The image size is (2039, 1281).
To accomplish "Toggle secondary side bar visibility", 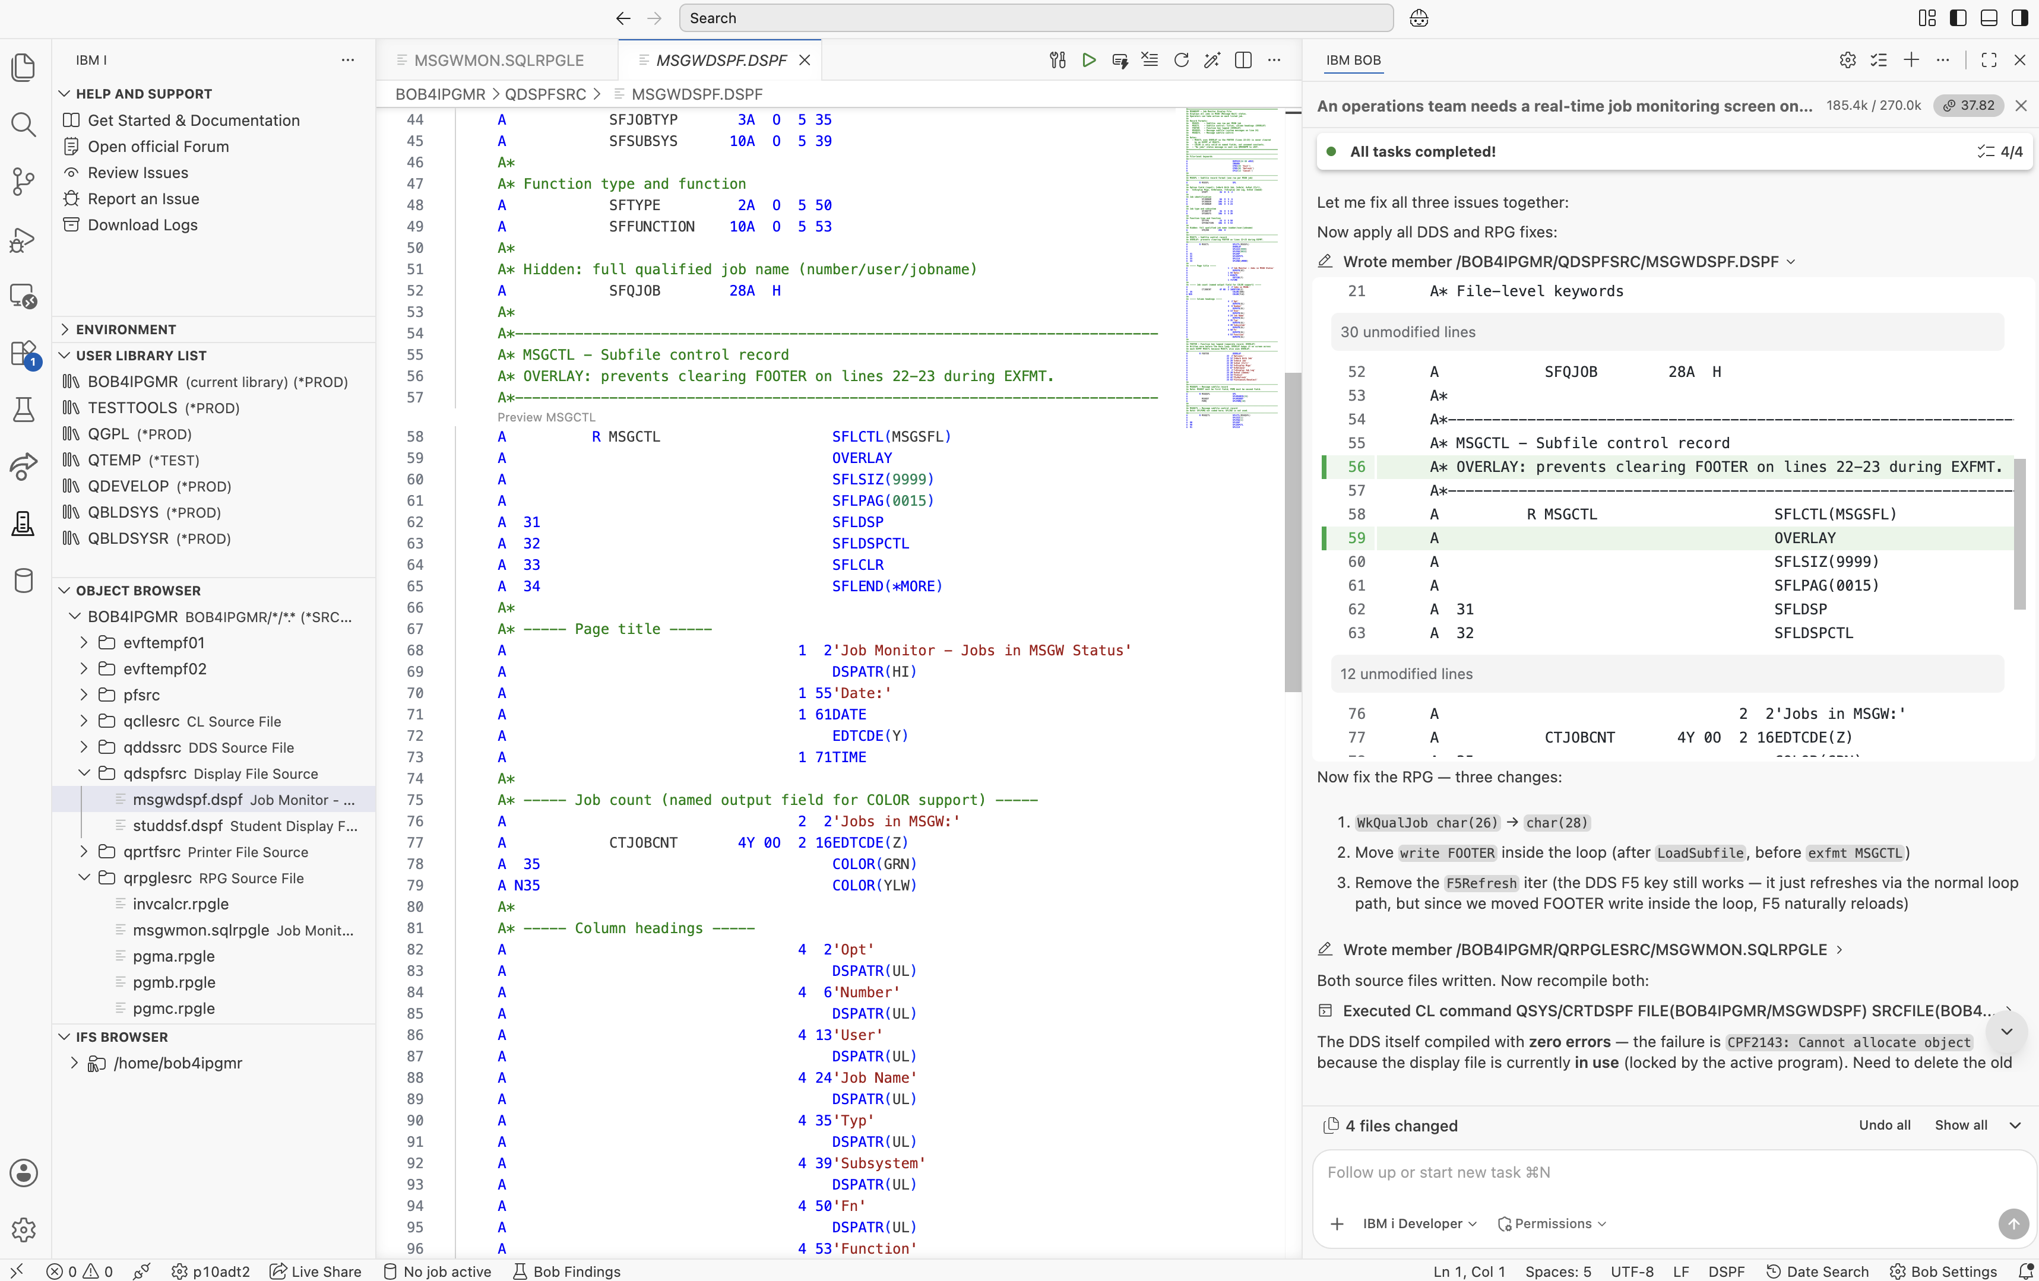I will 2019,18.
